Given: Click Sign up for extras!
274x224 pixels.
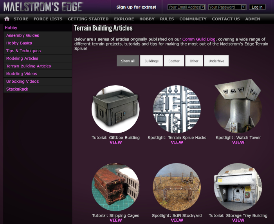Looking at the screenshot, I should (136, 7).
